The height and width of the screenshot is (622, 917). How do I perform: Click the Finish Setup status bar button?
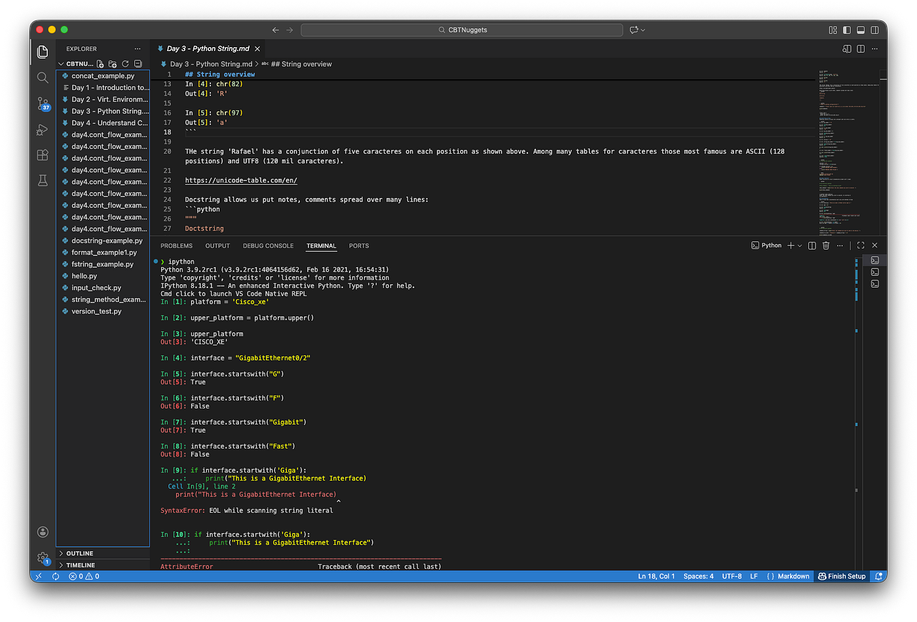842,576
